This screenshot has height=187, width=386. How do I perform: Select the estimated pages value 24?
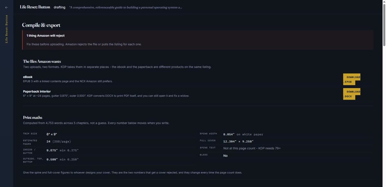48,141
